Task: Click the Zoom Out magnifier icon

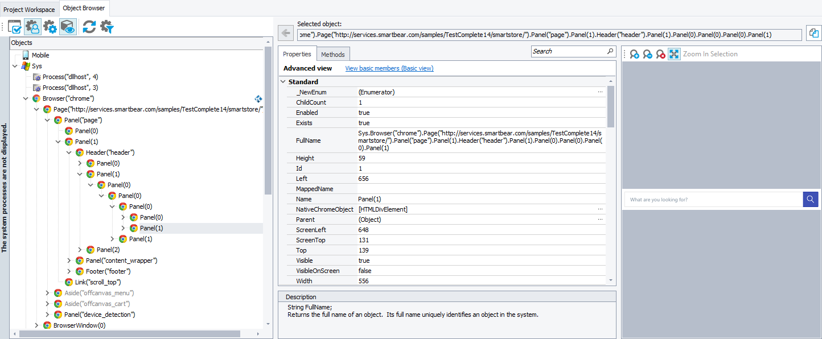Action: [647, 54]
